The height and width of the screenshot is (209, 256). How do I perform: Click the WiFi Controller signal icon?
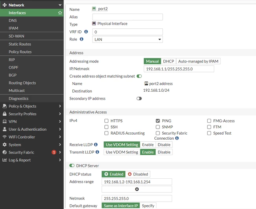(x=5, y=137)
